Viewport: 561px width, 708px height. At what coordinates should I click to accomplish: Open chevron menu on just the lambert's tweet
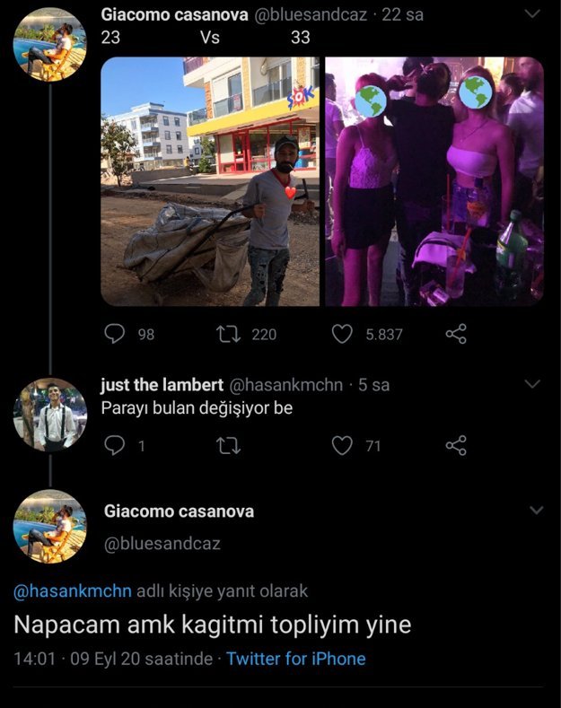(x=532, y=385)
